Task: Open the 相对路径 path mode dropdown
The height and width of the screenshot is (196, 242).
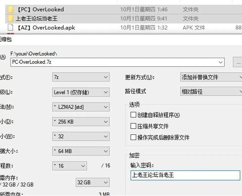Action: coord(211,91)
